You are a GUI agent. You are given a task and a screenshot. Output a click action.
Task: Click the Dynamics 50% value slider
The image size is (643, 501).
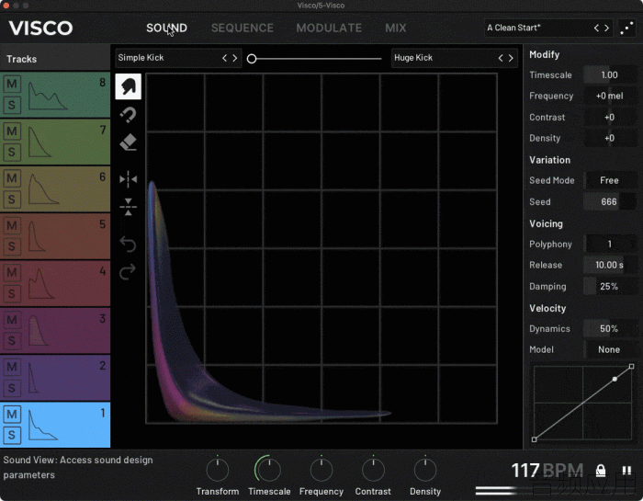pyautogui.click(x=610, y=329)
